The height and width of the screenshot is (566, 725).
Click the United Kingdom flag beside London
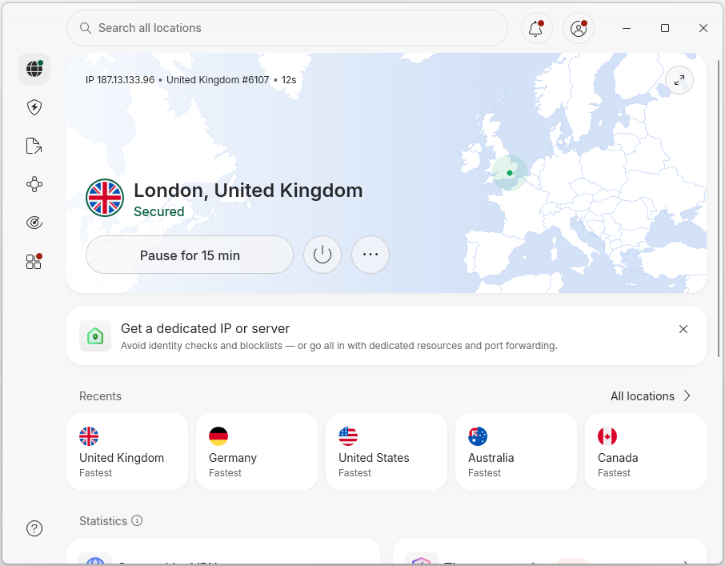(x=105, y=198)
